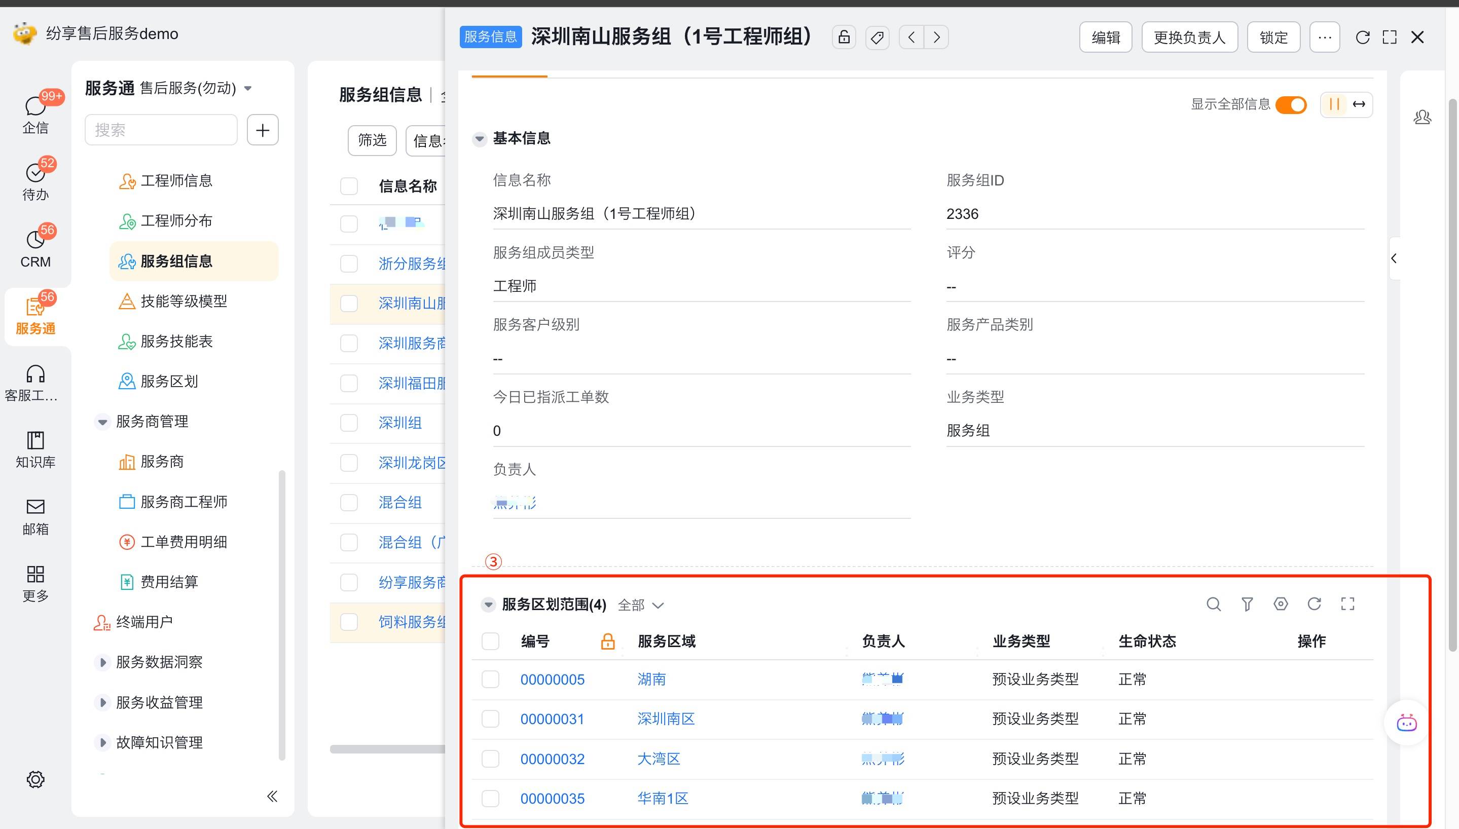Open the filter funnel in 服务区划范围
The image size is (1459, 829).
tap(1247, 604)
